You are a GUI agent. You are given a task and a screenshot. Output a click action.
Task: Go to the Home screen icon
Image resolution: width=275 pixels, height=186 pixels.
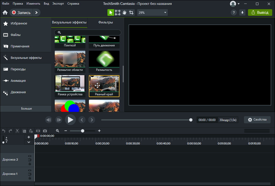(x=5, y=12)
